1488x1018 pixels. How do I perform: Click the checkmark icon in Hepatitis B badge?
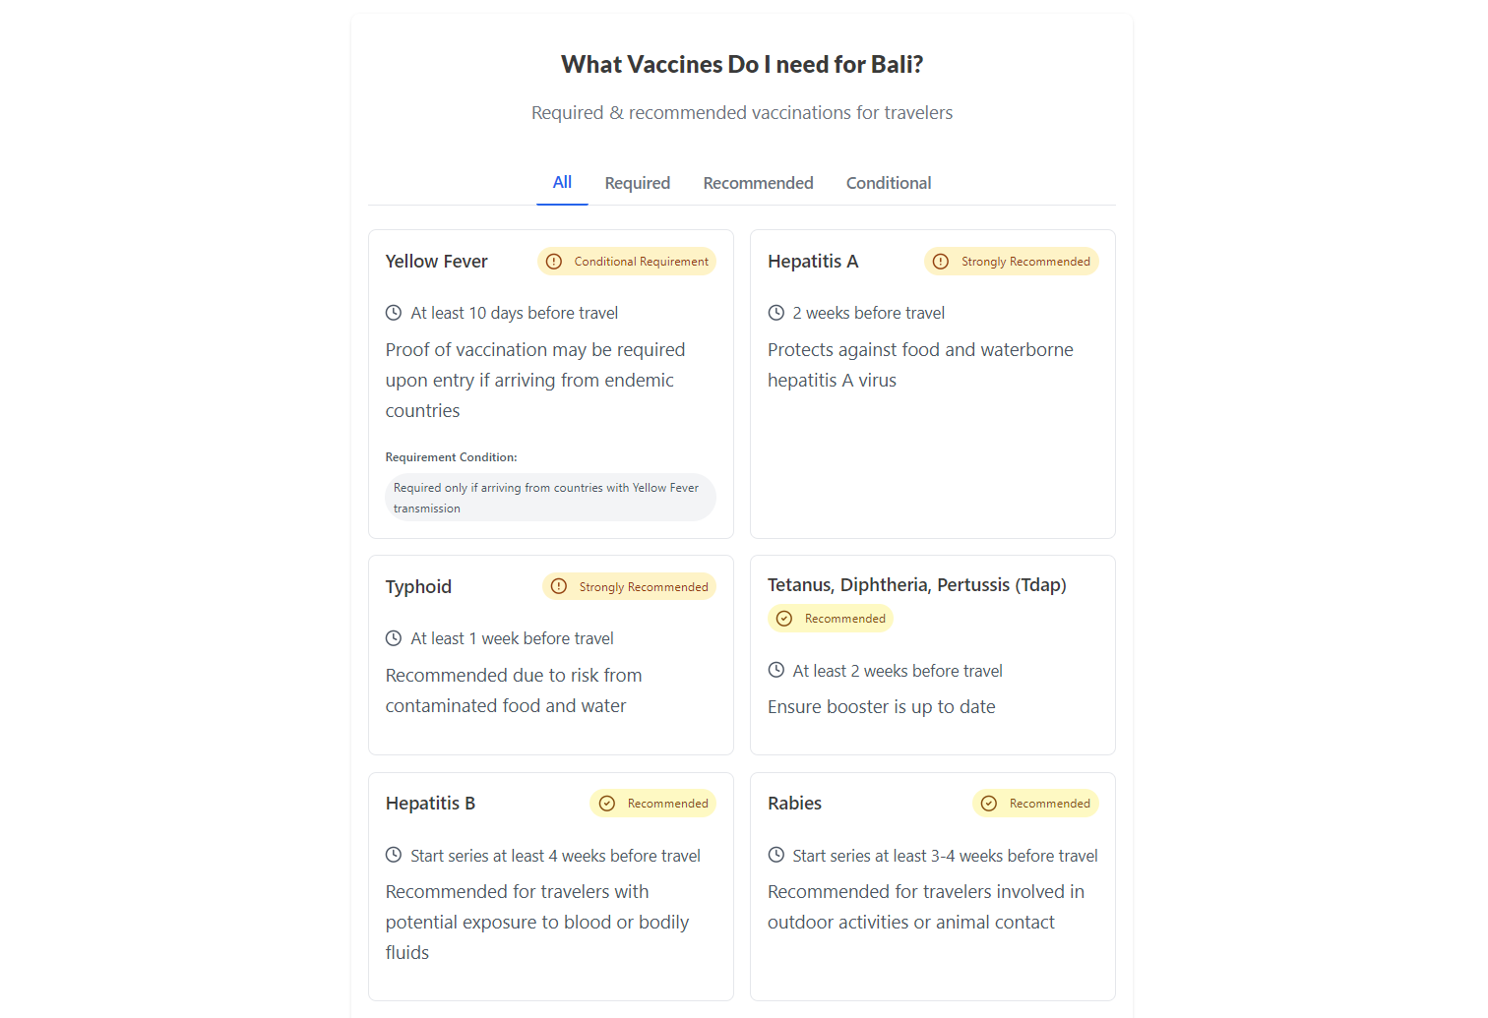click(x=607, y=804)
